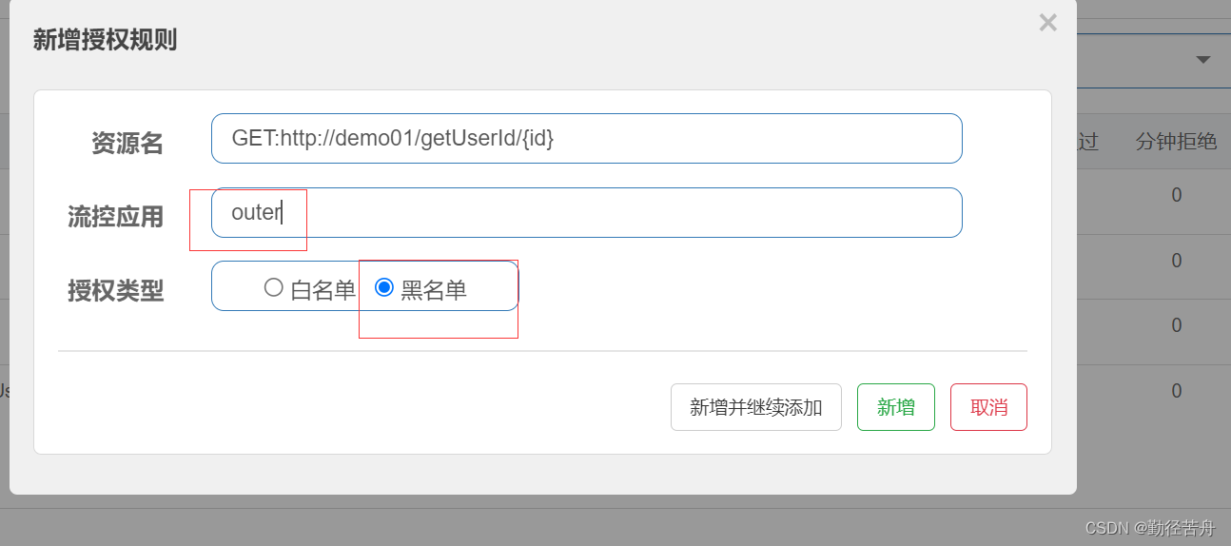Screen dimensions: 1231x546
Task: Focus the 流控应用 input containing outer
Action: click(x=586, y=212)
